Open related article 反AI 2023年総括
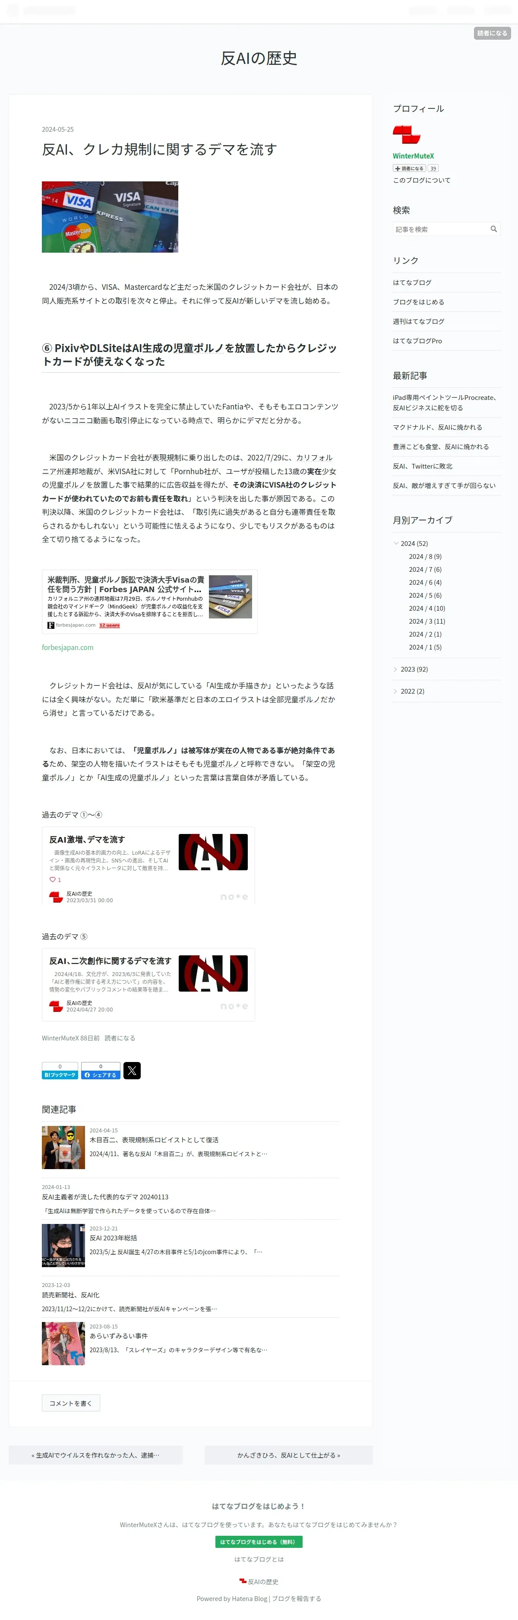The height and width of the screenshot is (1620, 518). point(113,1238)
